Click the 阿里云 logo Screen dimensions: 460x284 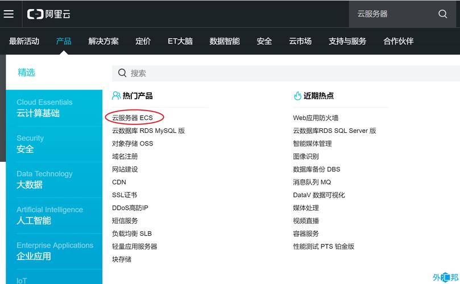pyautogui.click(x=49, y=14)
